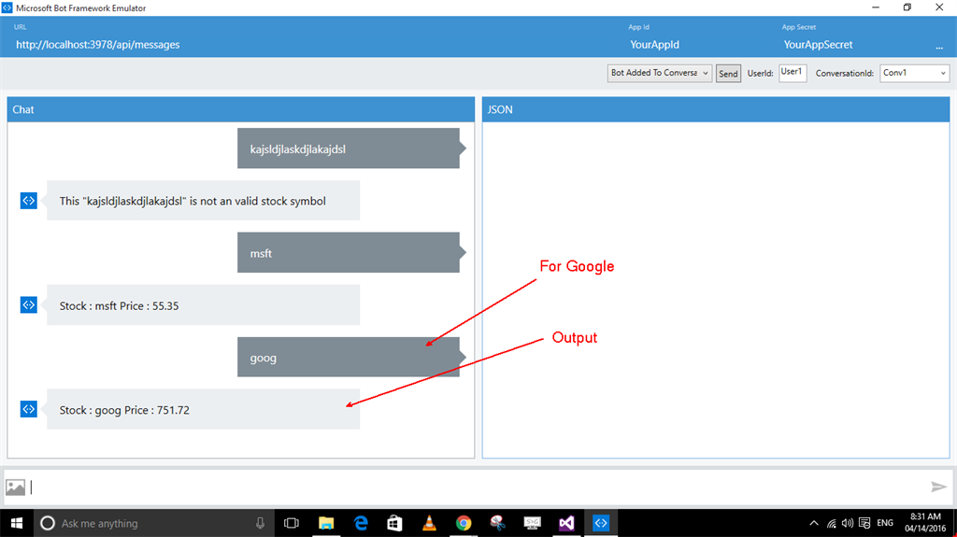Click ENG language indicator in tray
Viewport: 957px width, 537px height.
pyautogui.click(x=885, y=523)
